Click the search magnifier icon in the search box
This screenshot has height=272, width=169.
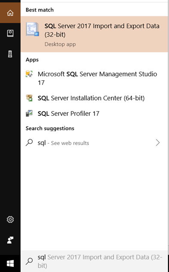[29, 261]
